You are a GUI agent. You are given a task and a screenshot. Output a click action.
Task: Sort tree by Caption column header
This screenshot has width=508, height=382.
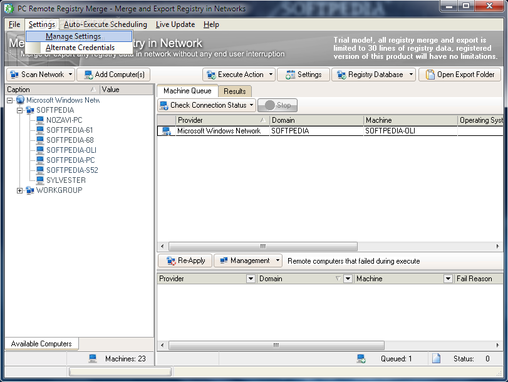pyautogui.click(x=52, y=90)
